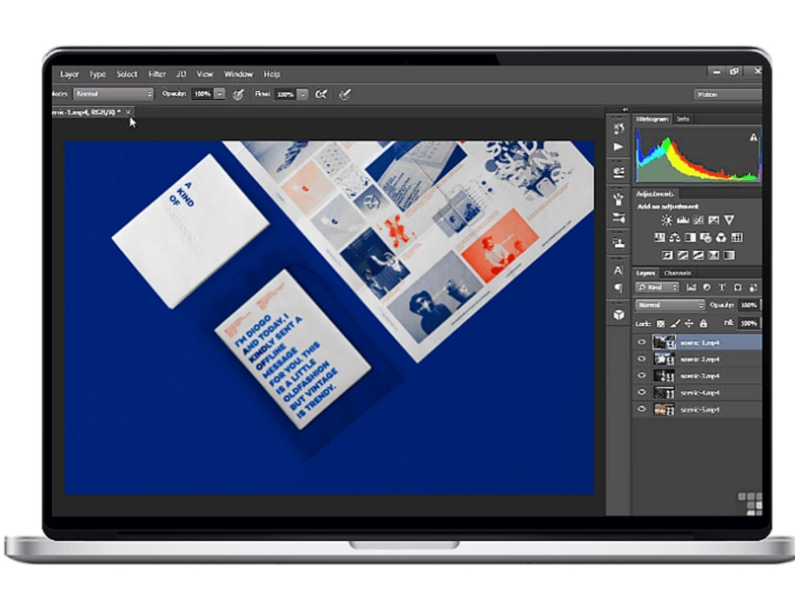Viewport: 795px width, 596px height.
Task: Open the Type menu
Action: (97, 74)
